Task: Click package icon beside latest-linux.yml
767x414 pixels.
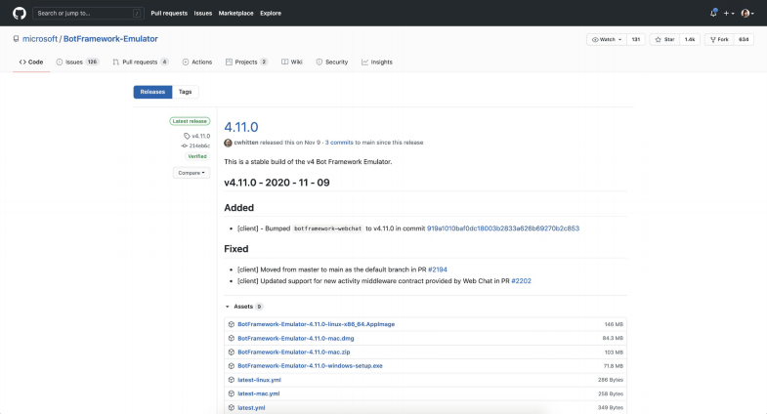Action: tap(232, 380)
